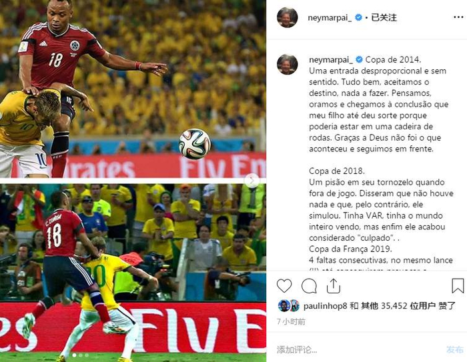Open the 7 小时前 timestamp link
Screen dimensions: 467x362
pyautogui.click(x=291, y=321)
